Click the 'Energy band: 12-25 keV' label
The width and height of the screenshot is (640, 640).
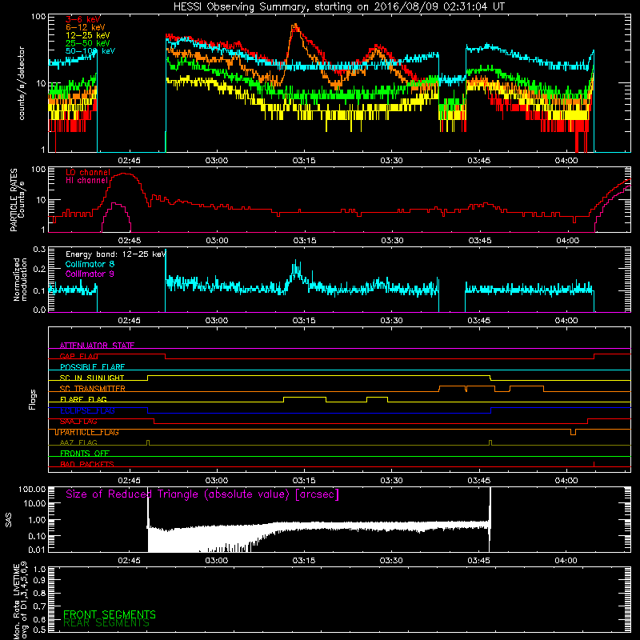[115, 254]
